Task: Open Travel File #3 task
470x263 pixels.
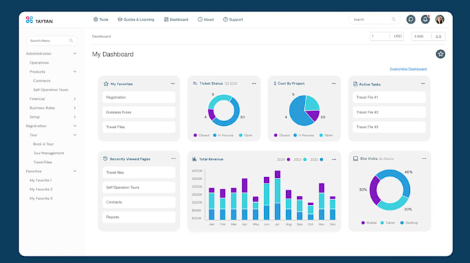Action: click(x=389, y=127)
